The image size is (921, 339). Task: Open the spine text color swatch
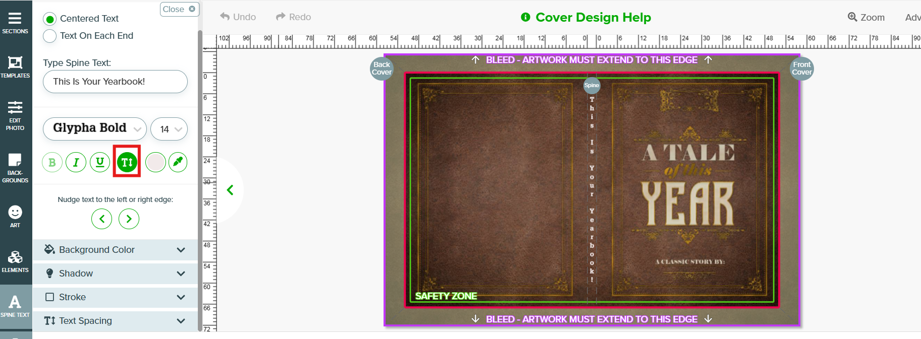(x=155, y=162)
